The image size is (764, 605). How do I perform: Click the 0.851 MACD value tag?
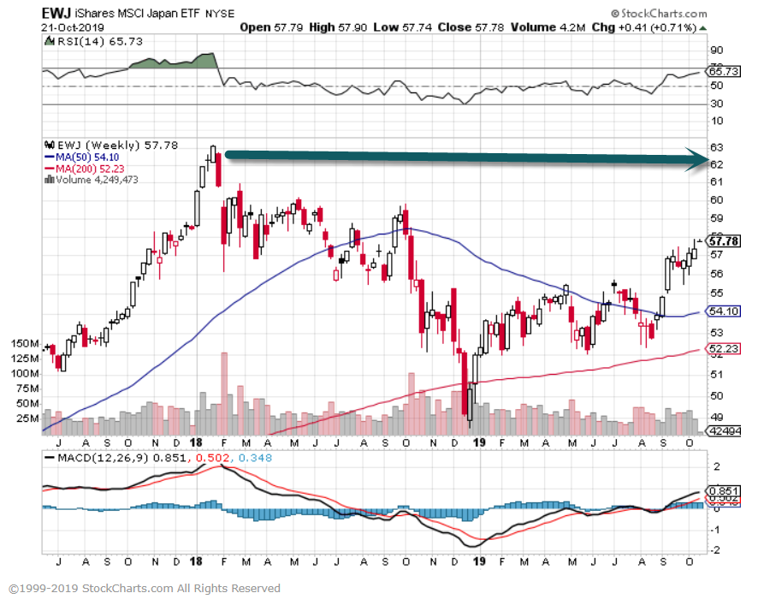[724, 491]
